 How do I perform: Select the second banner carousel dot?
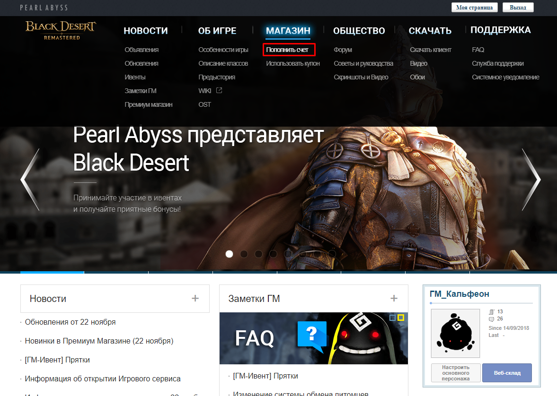(x=244, y=254)
